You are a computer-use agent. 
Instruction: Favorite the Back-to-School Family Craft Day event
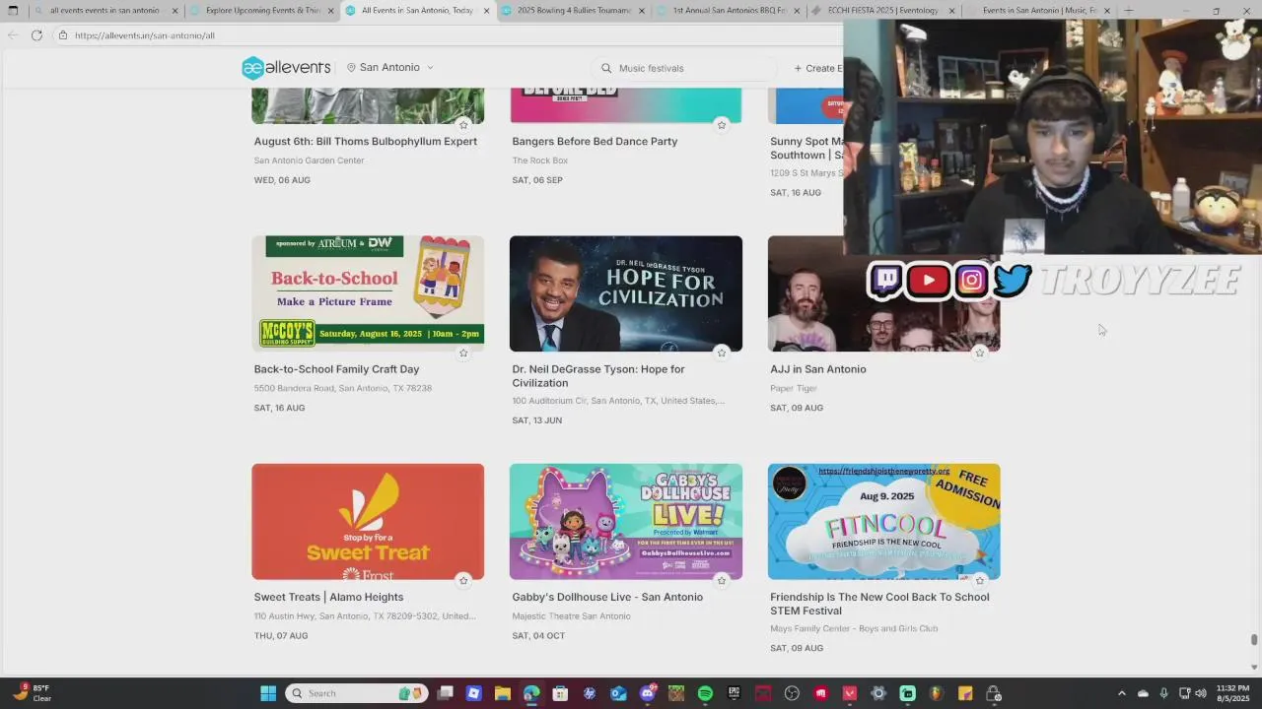tap(463, 353)
